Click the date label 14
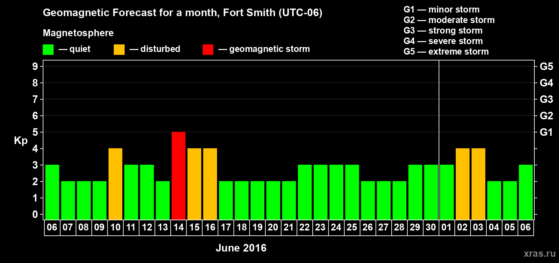This screenshot has height=263, width=559. click(179, 227)
